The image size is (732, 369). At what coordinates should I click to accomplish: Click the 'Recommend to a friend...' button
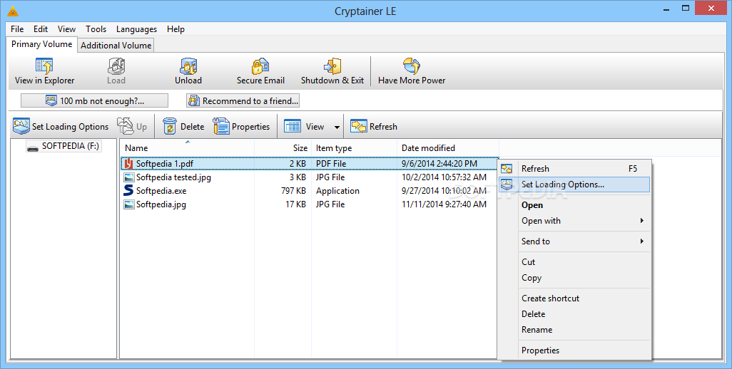(243, 100)
